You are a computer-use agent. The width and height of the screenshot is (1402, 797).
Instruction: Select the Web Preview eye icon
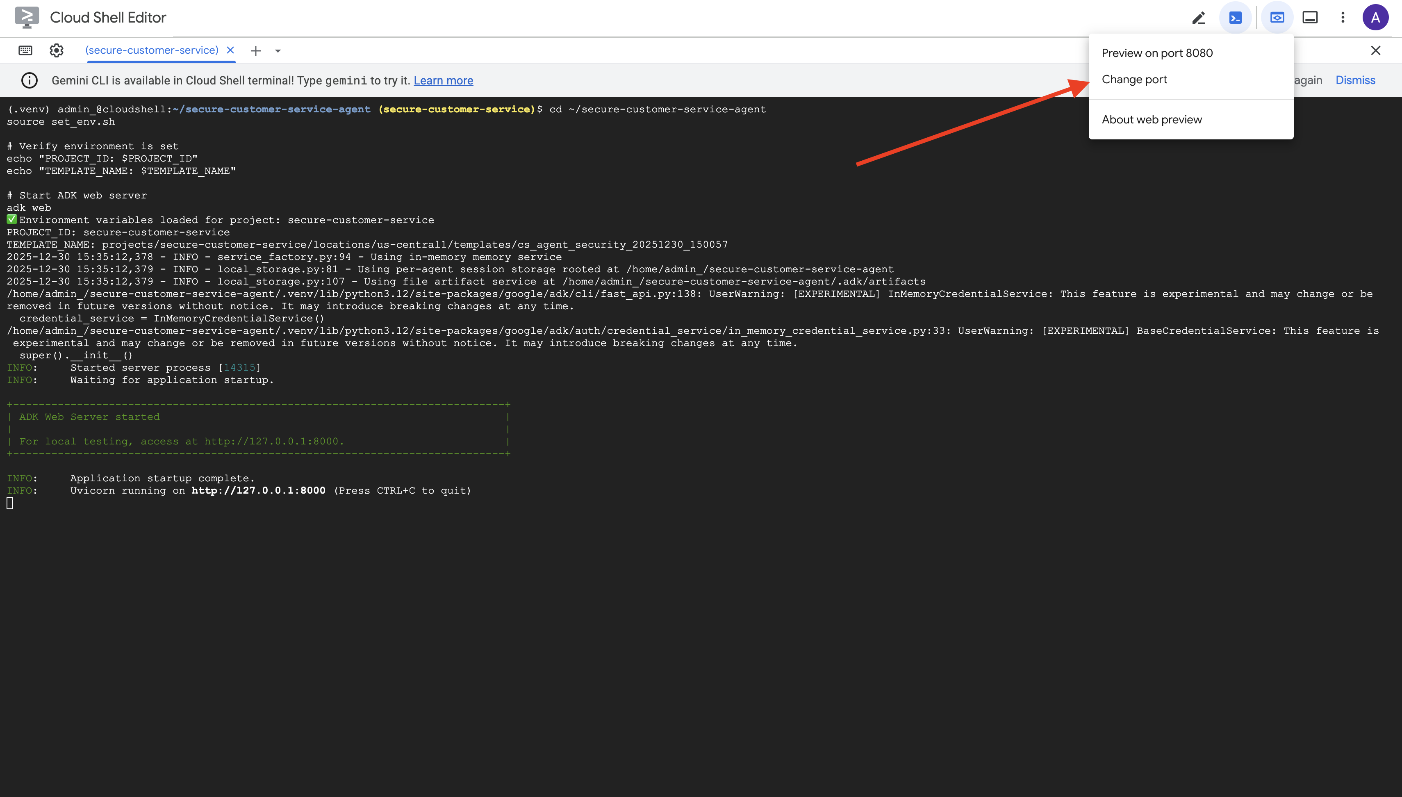[1277, 17]
